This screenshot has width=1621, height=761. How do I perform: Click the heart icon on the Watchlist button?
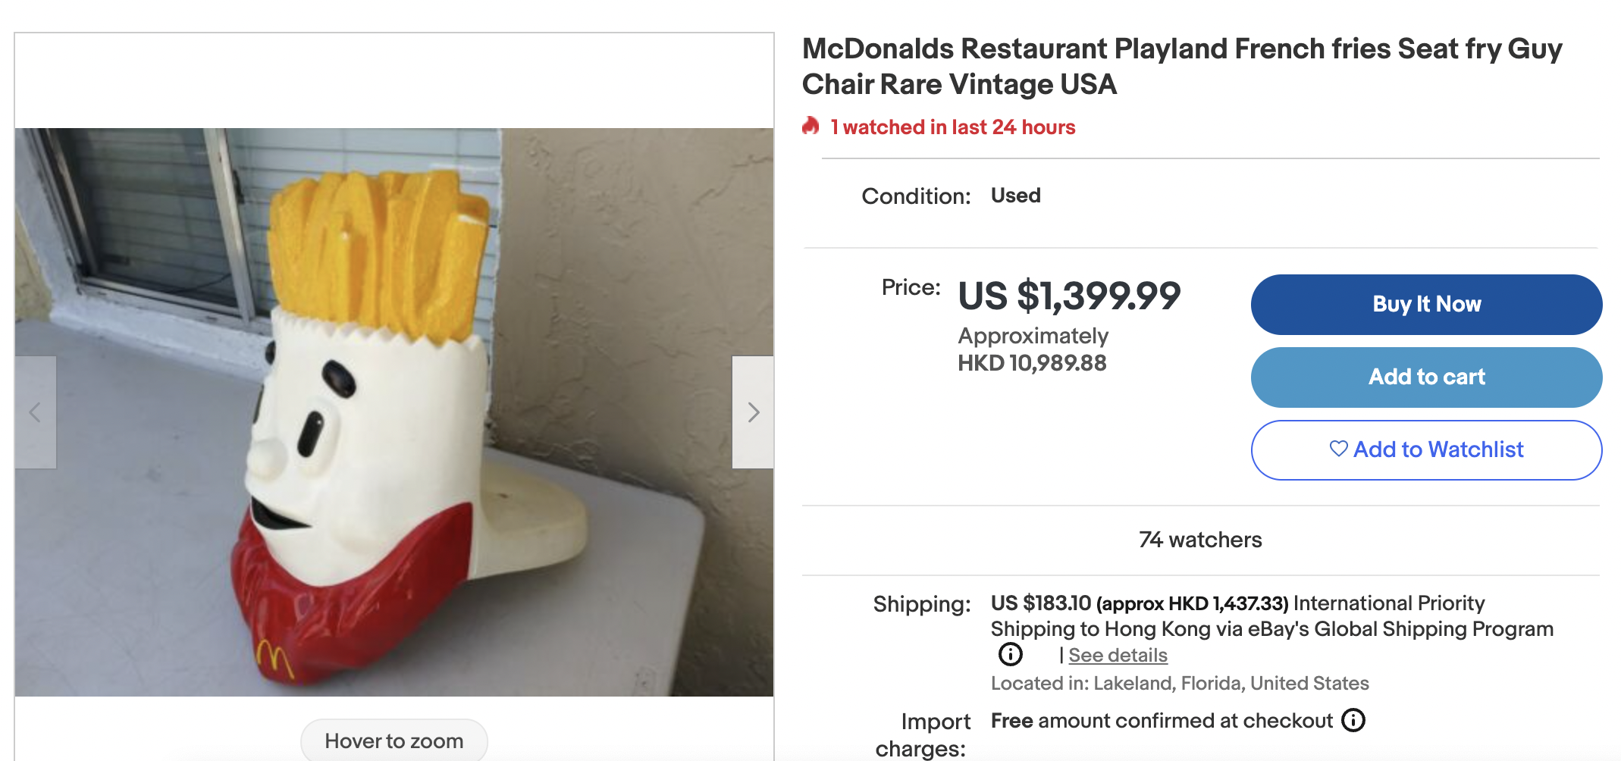pos(1338,449)
